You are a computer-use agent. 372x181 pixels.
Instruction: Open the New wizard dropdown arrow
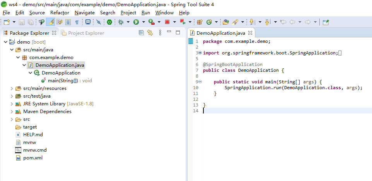(x=14, y=22)
